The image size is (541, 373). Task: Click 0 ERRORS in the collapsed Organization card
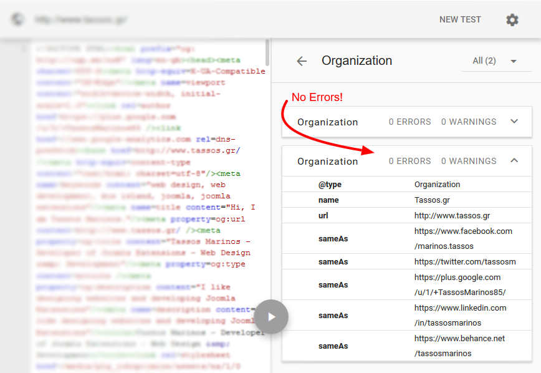pos(409,122)
